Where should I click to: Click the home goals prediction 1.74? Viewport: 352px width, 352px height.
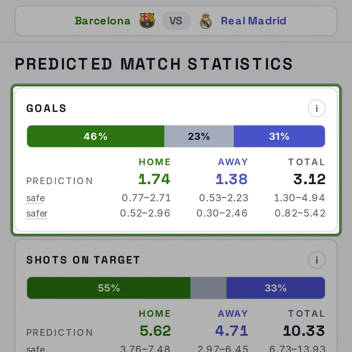point(154,179)
